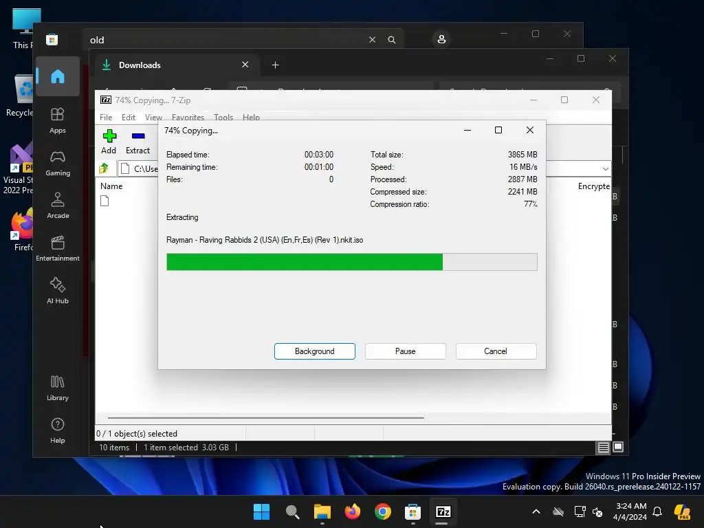The width and height of the screenshot is (704, 528).
Task: Expand the 7-Zip address path dropdown
Action: click(x=605, y=169)
